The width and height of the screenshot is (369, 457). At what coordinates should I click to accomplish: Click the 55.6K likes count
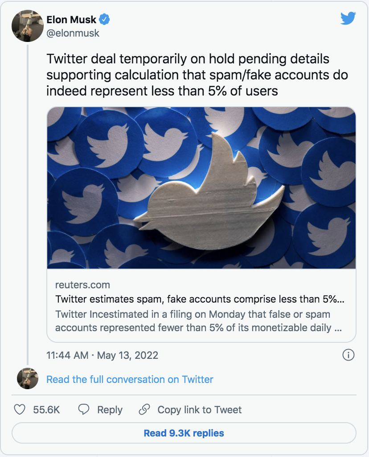pos(46,410)
